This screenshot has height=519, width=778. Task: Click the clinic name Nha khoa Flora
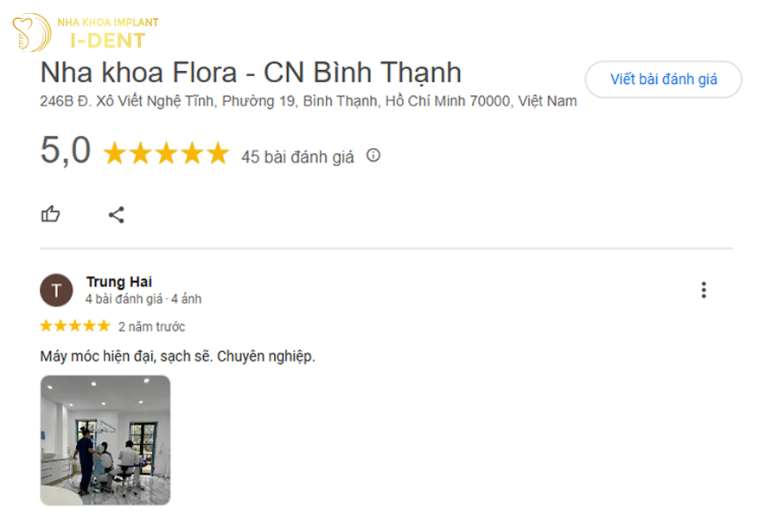point(251,74)
